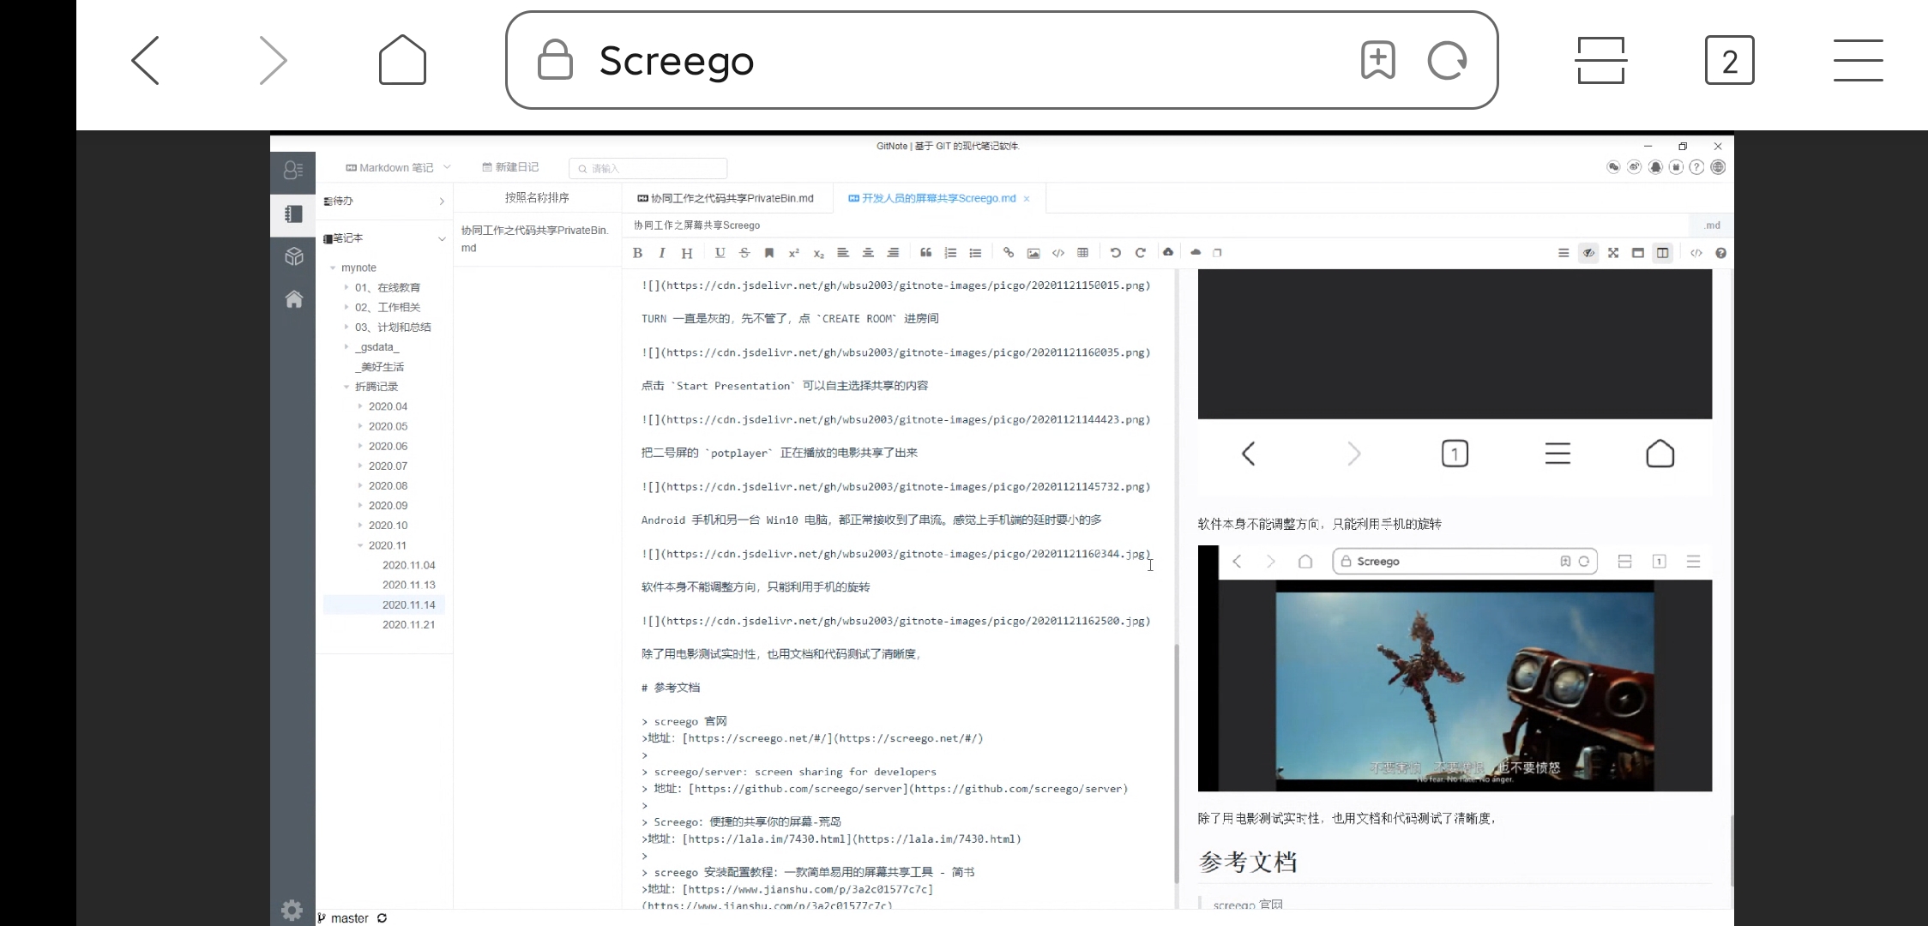Collapse the 2020.11 folder
This screenshot has height=926, width=1928.
point(360,545)
